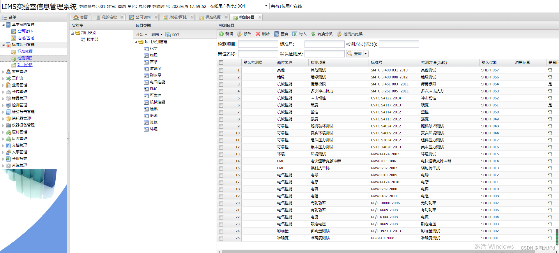Open the 公司资料 link in menu
The width and height of the screenshot is (559, 253).
pos(25,31)
